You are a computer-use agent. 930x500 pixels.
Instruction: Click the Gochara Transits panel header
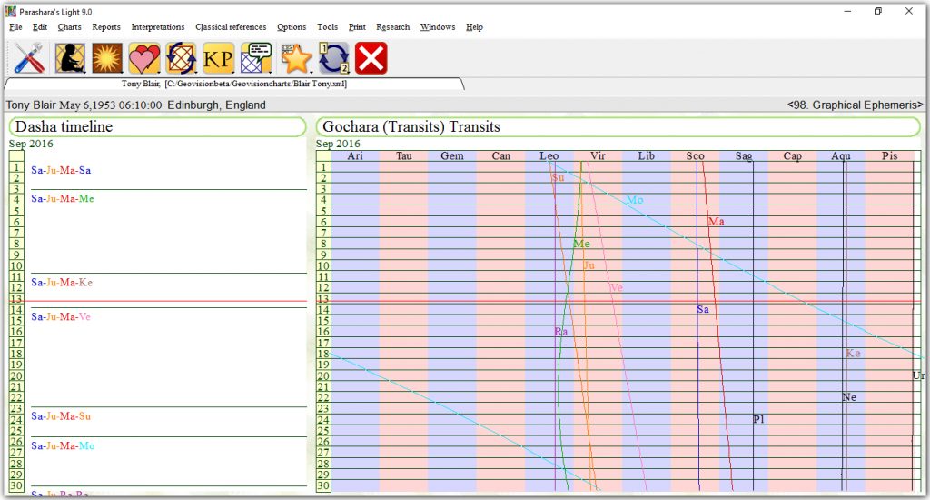[618, 127]
